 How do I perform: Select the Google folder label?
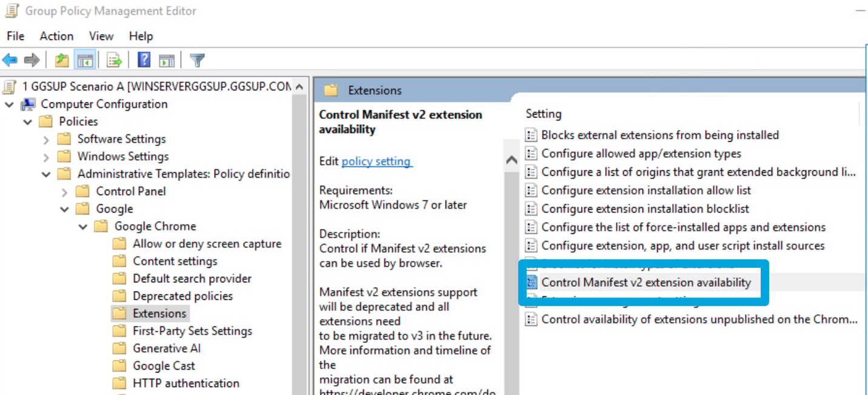point(114,209)
